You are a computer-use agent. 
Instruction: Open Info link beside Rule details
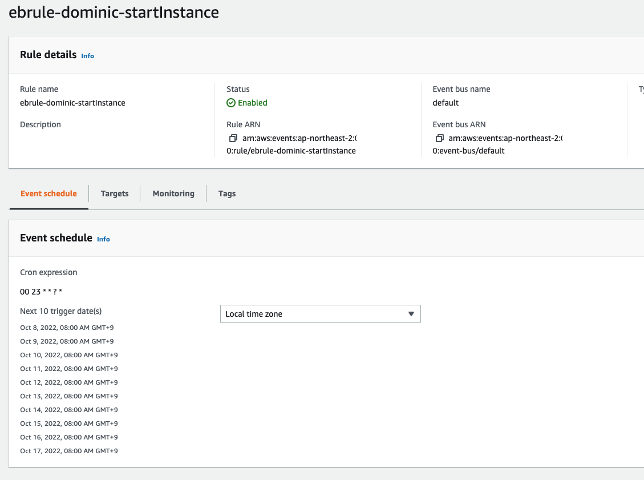pyautogui.click(x=87, y=56)
